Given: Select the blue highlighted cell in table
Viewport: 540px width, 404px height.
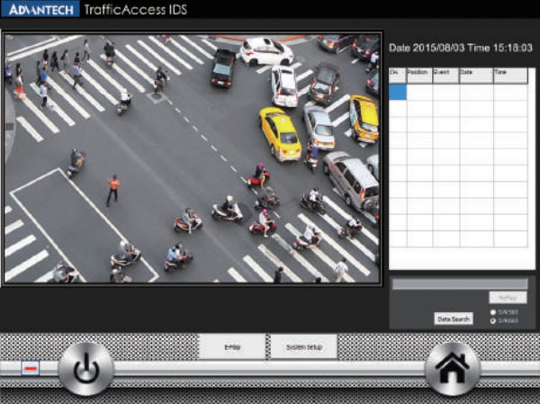Looking at the screenshot, I should tap(398, 93).
